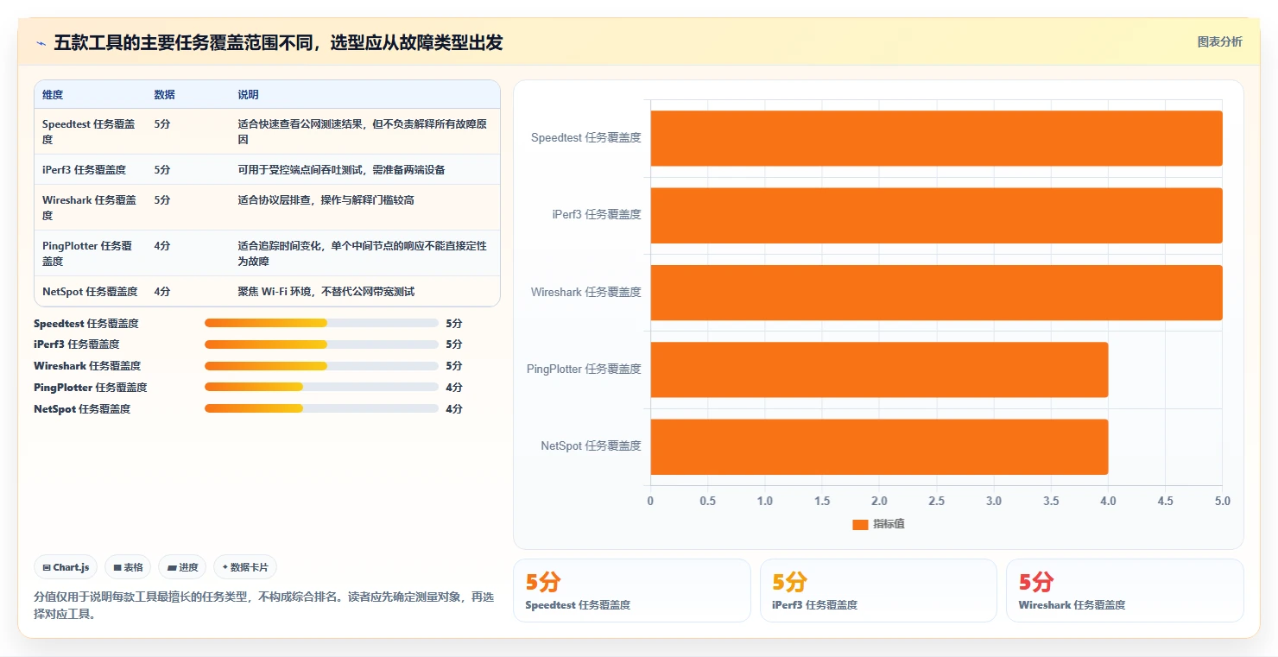Click the PingPlotter 任务覆盖度 progress bar
1278x657 pixels.
coord(321,388)
